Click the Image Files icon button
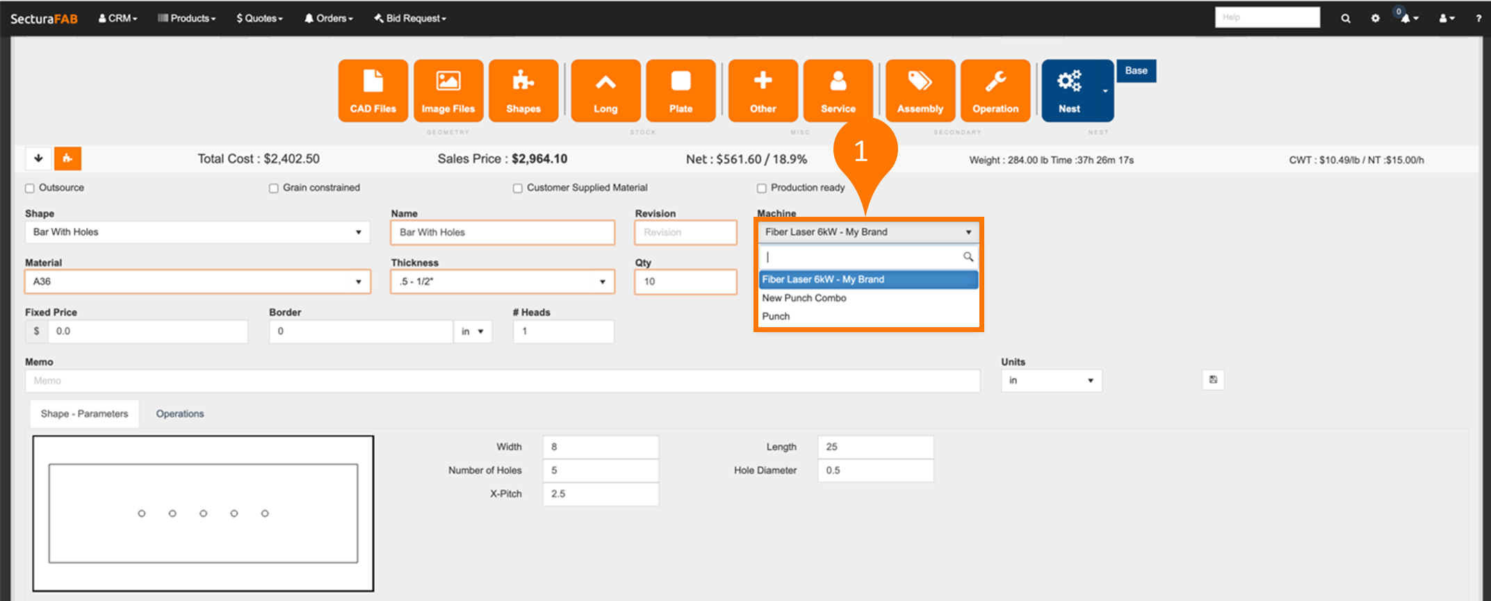 [448, 90]
